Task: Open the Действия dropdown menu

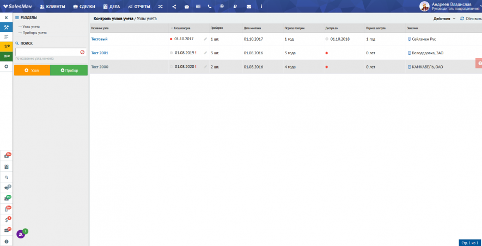Action: (444, 18)
